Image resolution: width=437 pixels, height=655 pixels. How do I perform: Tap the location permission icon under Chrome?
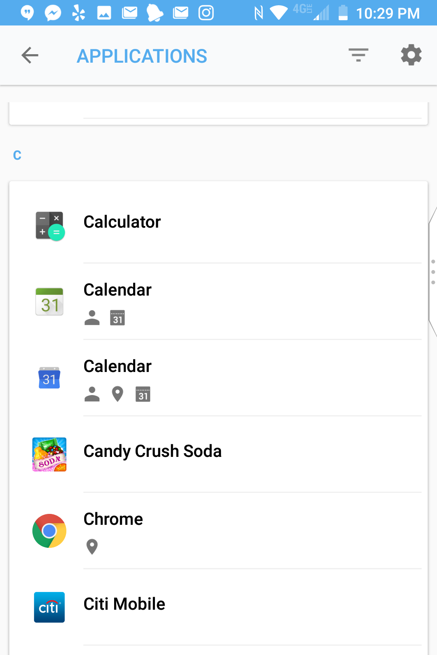(92, 547)
